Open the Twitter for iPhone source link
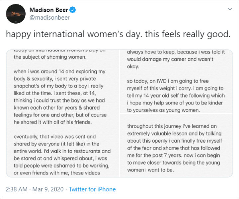Screen dimensions: 239x199 coord(92,189)
